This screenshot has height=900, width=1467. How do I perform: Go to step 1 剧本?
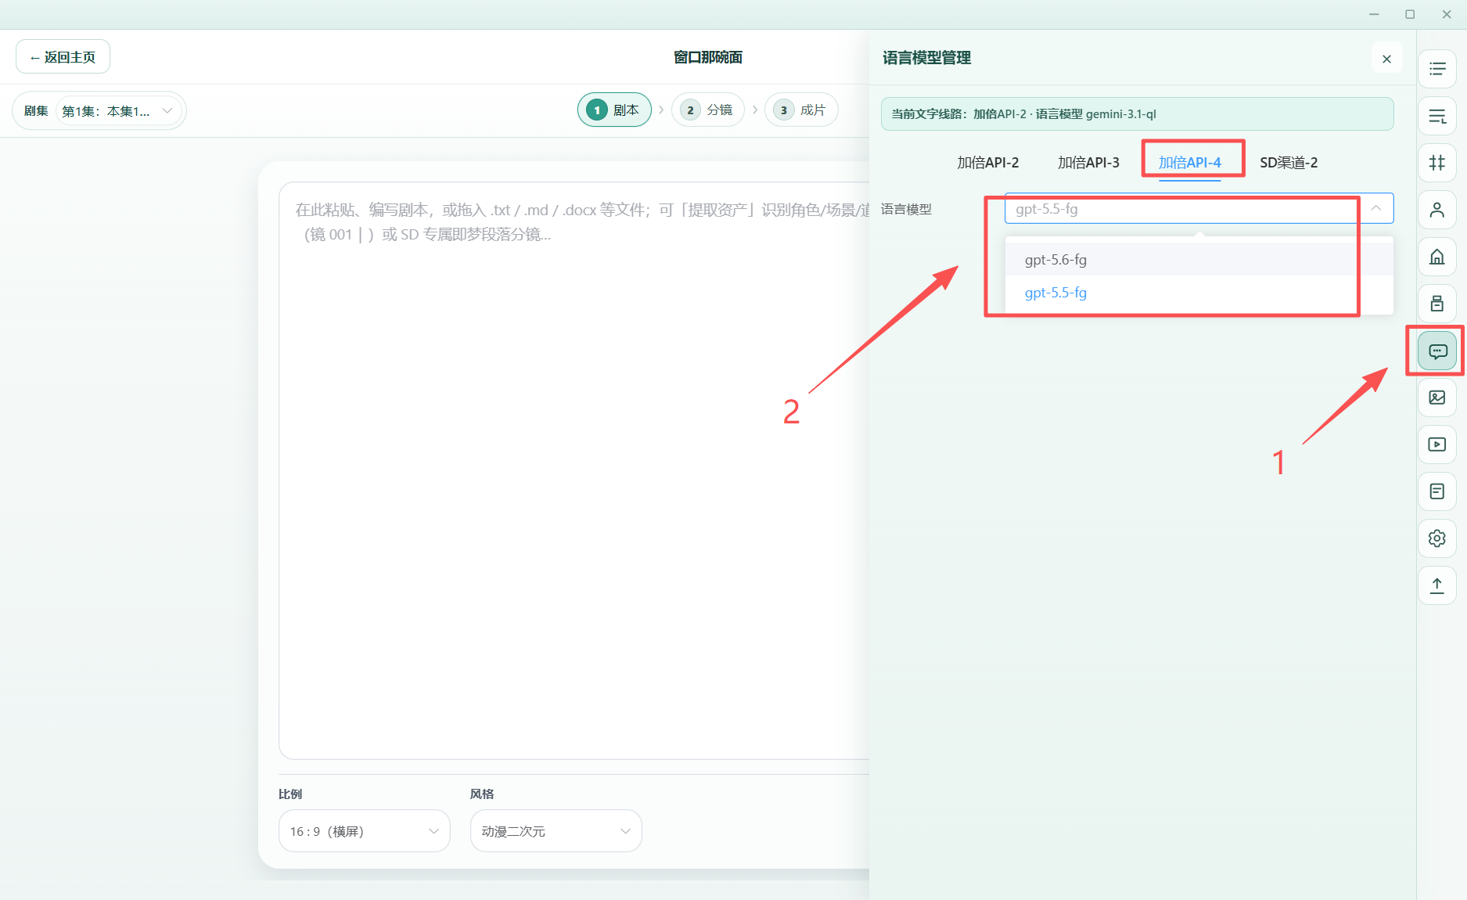coord(614,110)
